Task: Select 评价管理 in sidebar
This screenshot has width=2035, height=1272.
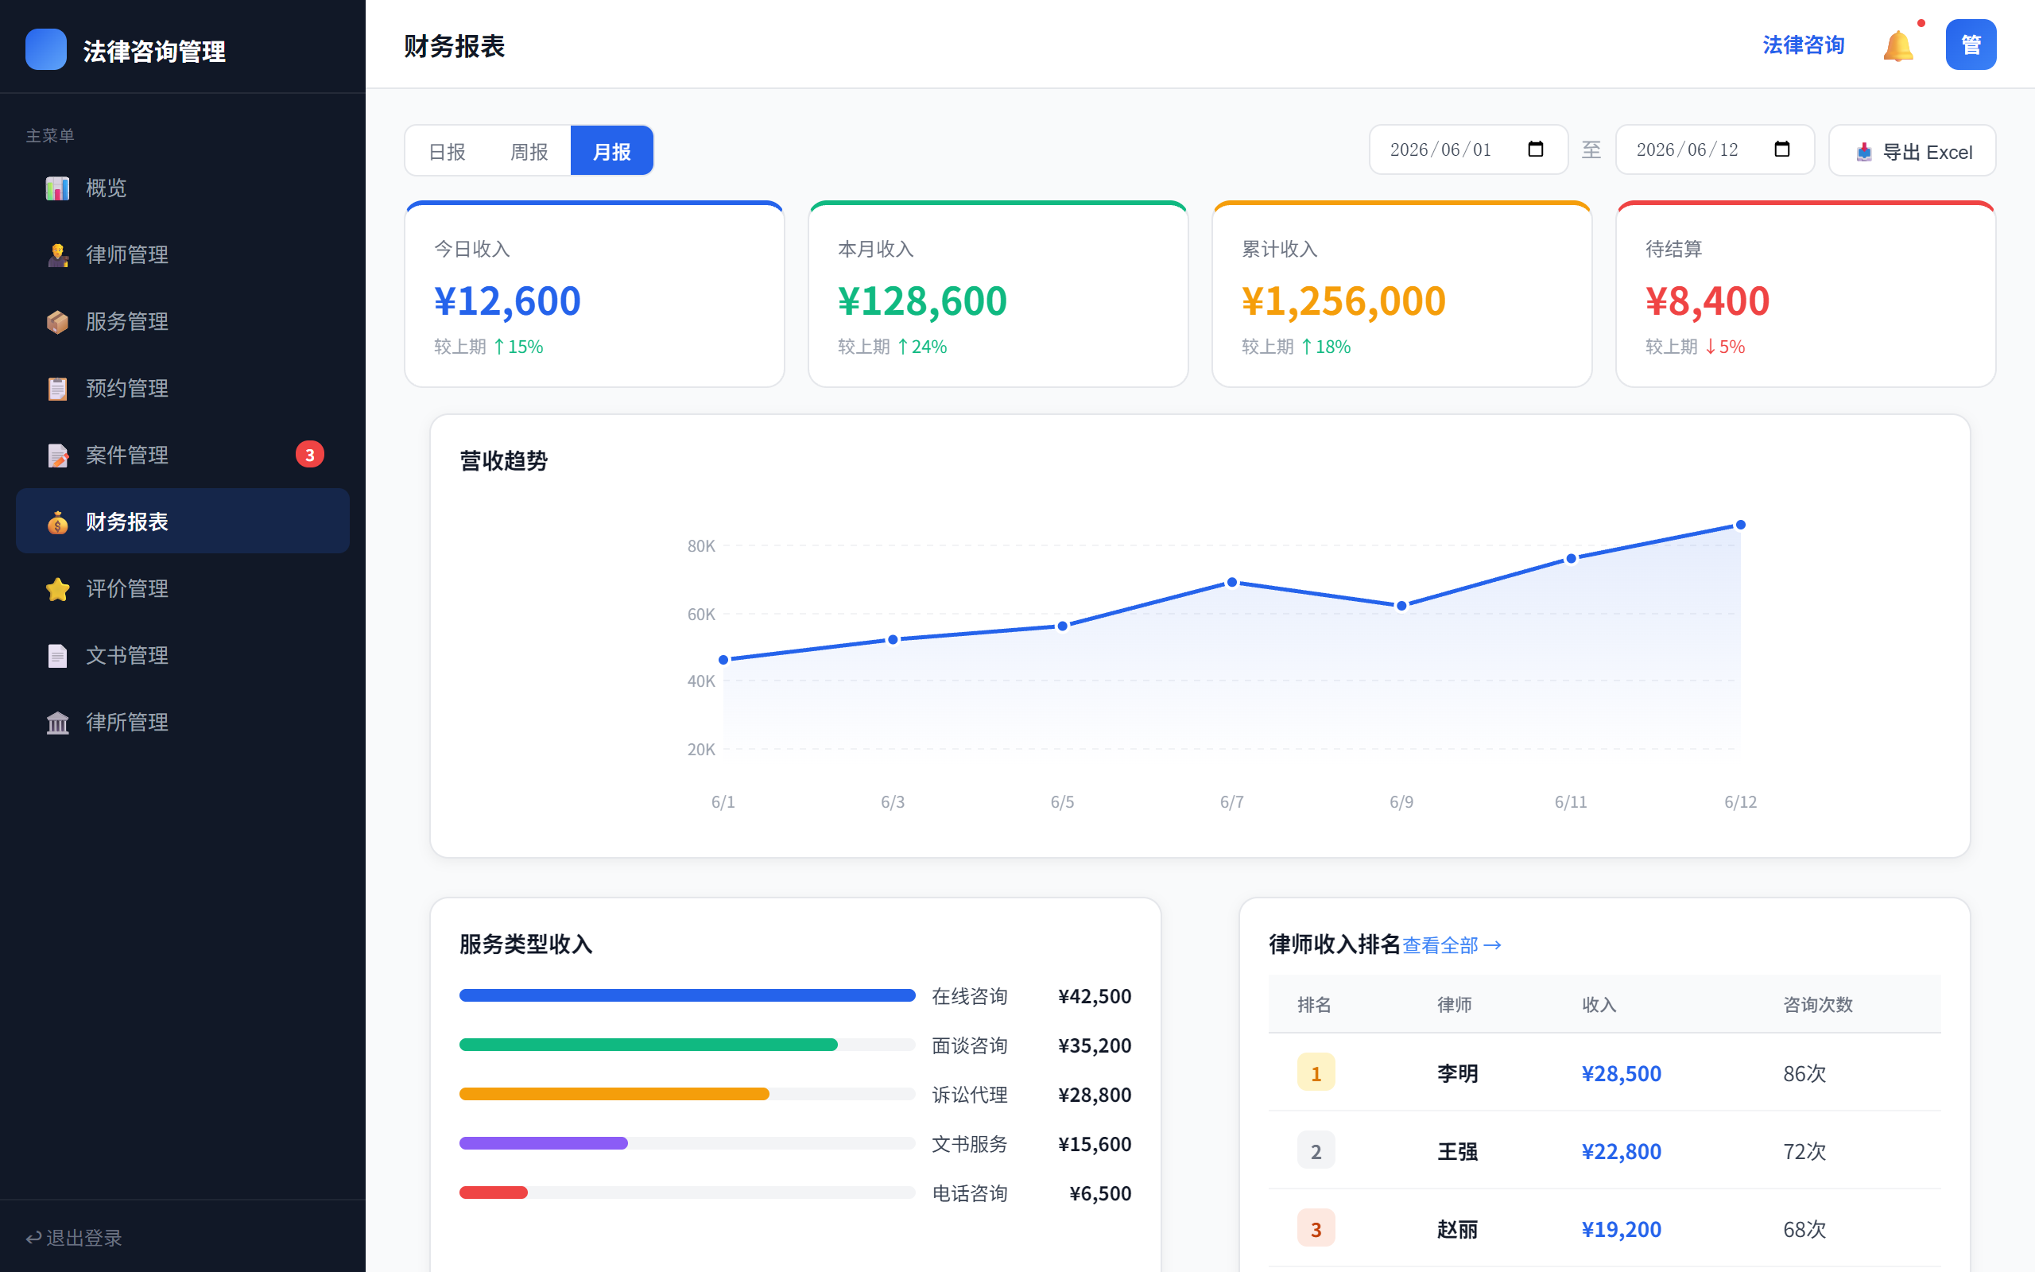Action: point(183,589)
